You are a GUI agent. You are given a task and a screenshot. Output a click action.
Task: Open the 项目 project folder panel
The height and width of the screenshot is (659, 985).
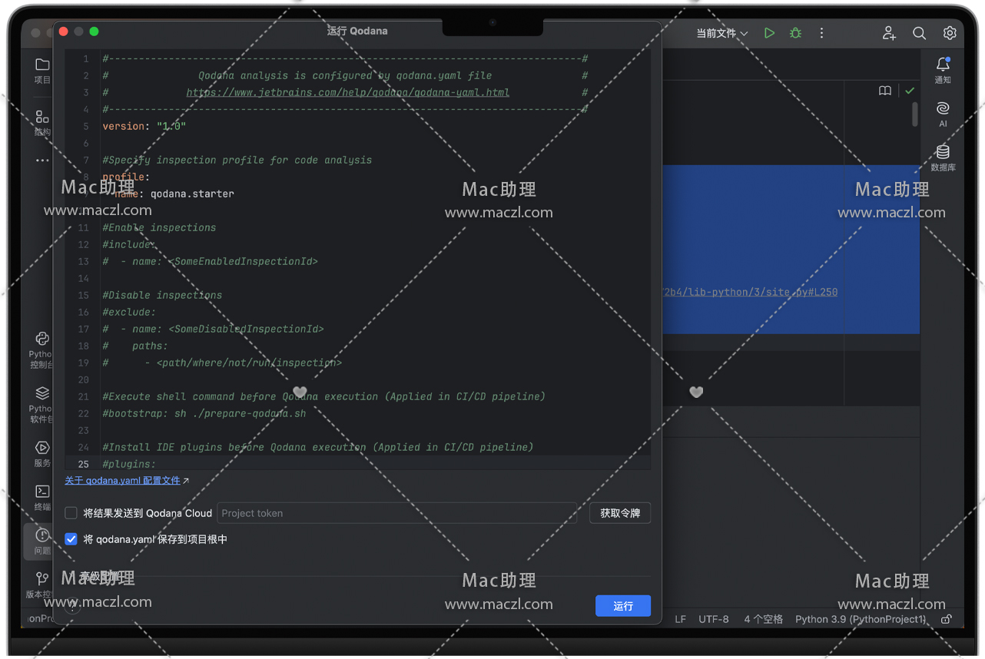pos(42,69)
